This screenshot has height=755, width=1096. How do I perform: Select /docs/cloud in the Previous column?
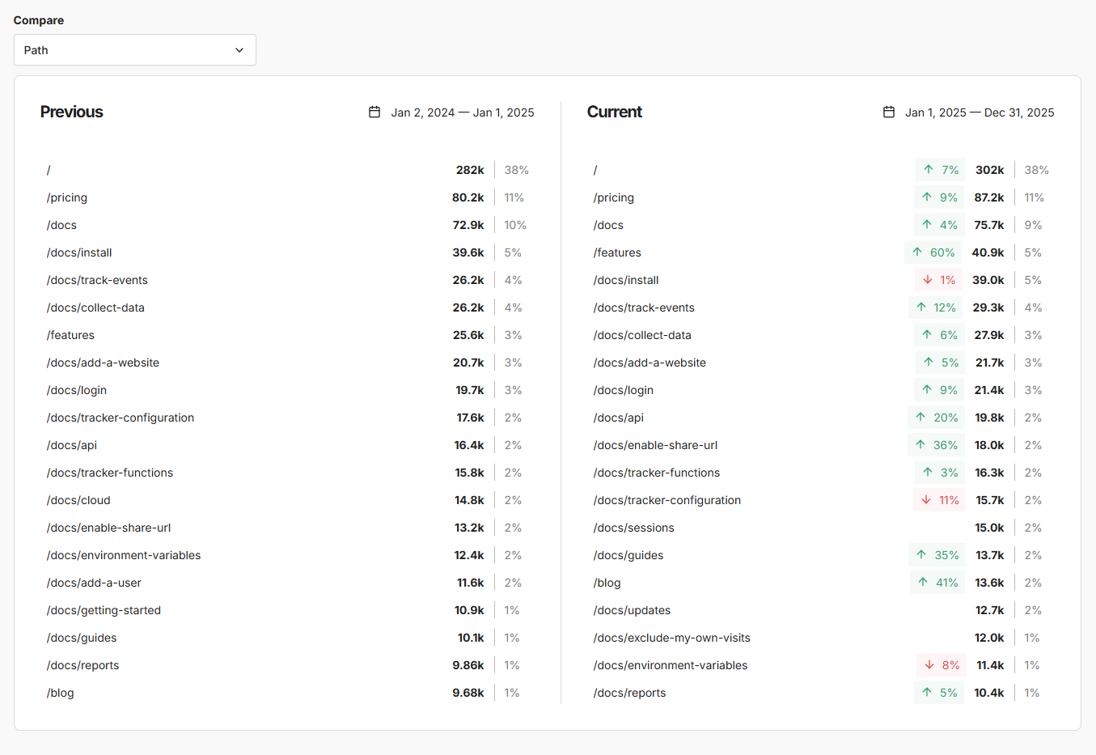coord(78,500)
